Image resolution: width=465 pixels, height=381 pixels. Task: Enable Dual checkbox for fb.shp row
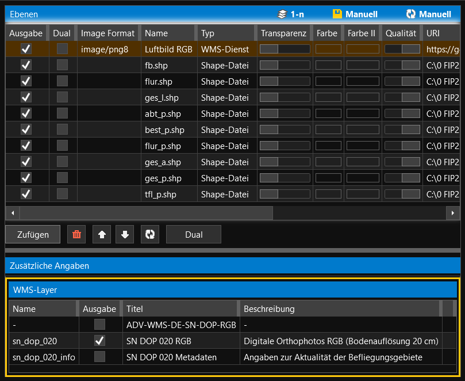tap(62, 65)
